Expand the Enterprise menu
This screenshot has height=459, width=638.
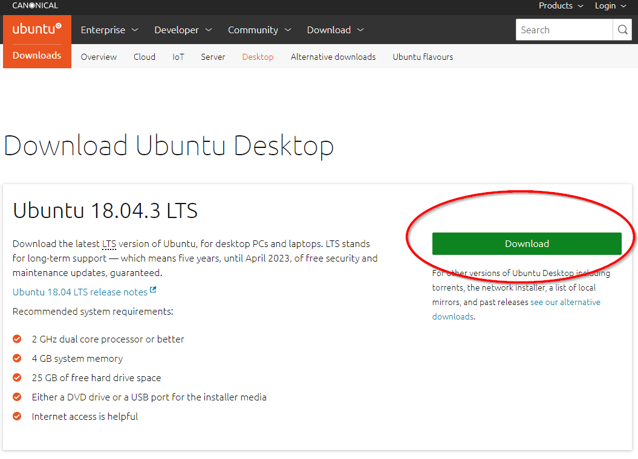(109, 30)
